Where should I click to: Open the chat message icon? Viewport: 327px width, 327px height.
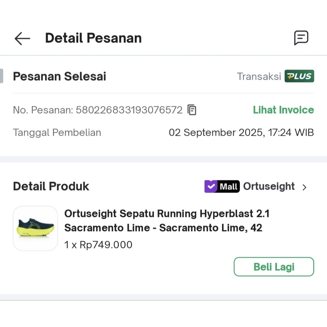301,38
